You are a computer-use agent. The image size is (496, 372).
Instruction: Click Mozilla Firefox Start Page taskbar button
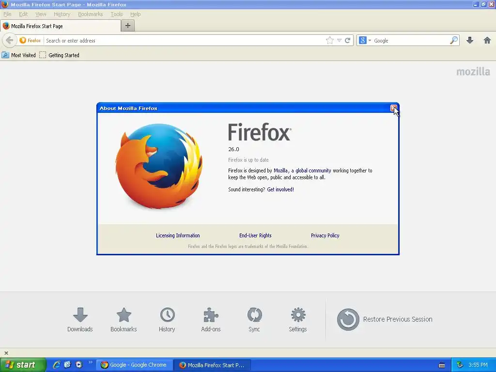point(213,365)
